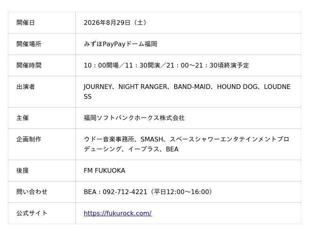The height and width of the screenshot is (236, 316).
Task: Click the 企画制作 label cell
Action: (42, 144)
